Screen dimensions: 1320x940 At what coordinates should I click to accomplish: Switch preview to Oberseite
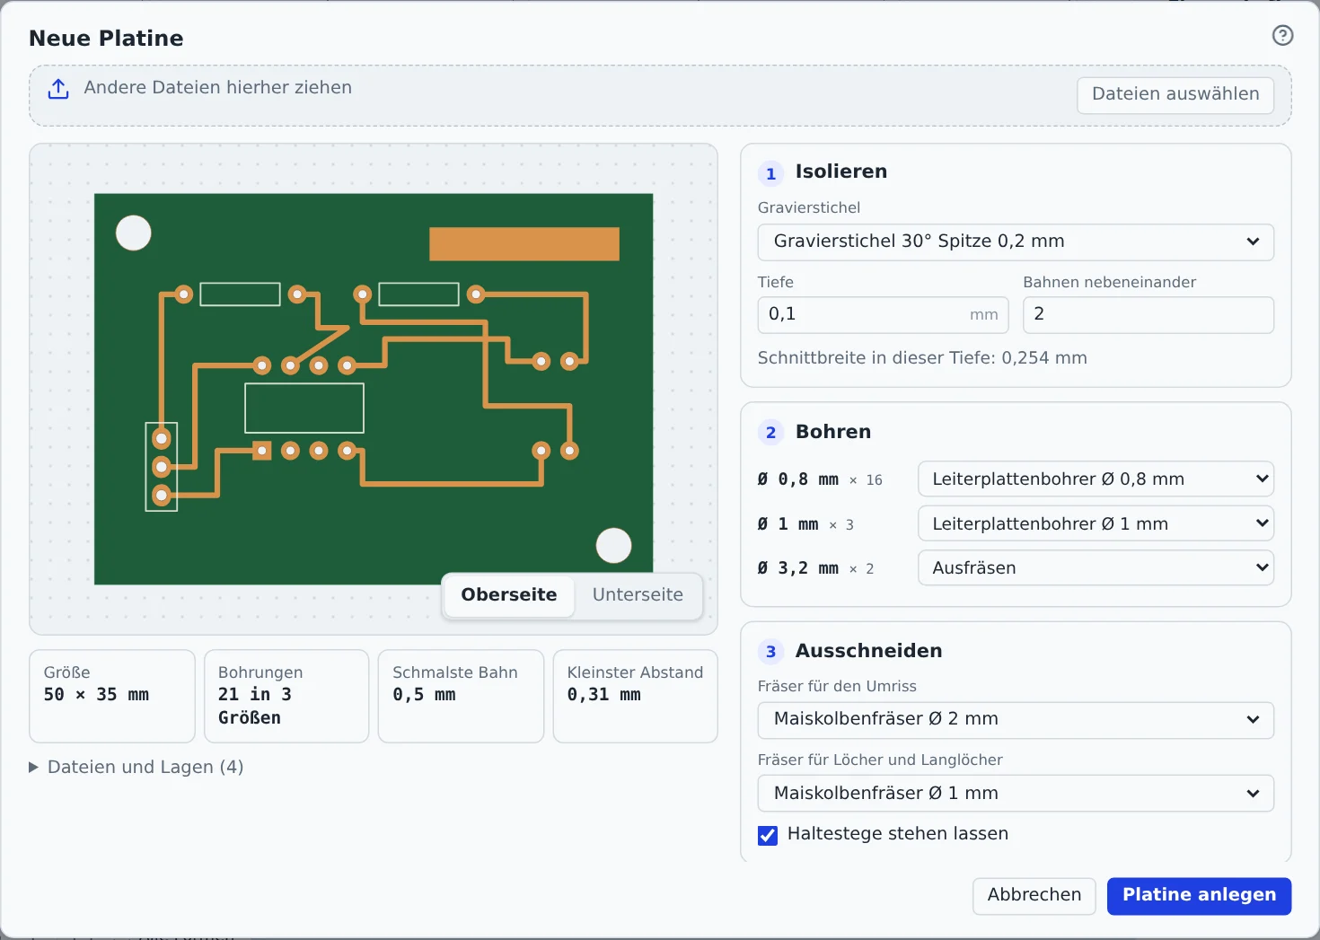coord(509,595)
